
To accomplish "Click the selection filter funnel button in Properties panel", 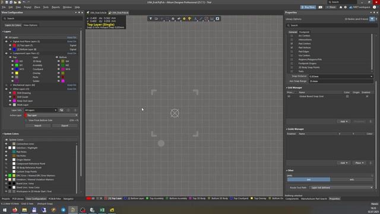I will pyautogui.click(x=372, y=19).
